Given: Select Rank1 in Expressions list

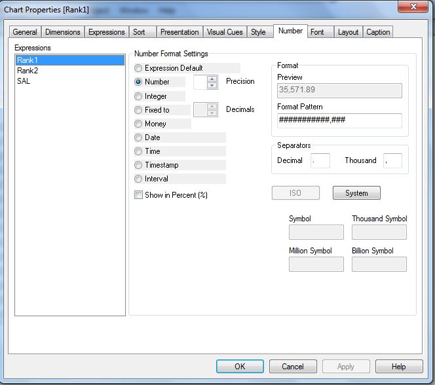Looking at the screenshot, I should [70, 60].
